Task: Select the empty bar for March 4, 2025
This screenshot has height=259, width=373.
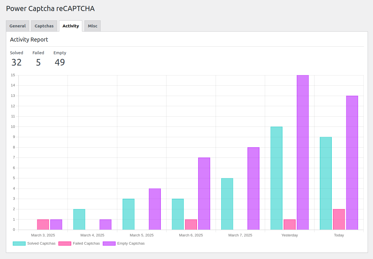Action: tap(105, 225)
